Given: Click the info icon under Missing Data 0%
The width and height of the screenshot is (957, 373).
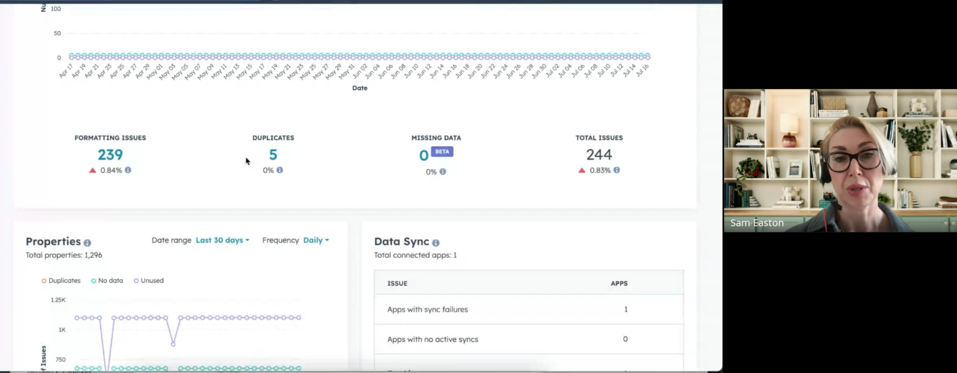Looking at the screenshot, I should point(443,171).
